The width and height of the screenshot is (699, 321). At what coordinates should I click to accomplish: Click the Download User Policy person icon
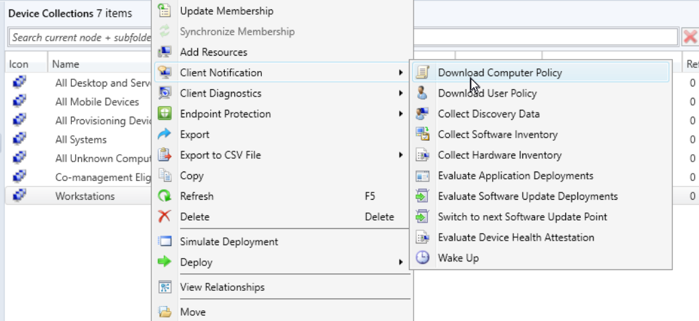pyautogui.click(x=422, y=93)
